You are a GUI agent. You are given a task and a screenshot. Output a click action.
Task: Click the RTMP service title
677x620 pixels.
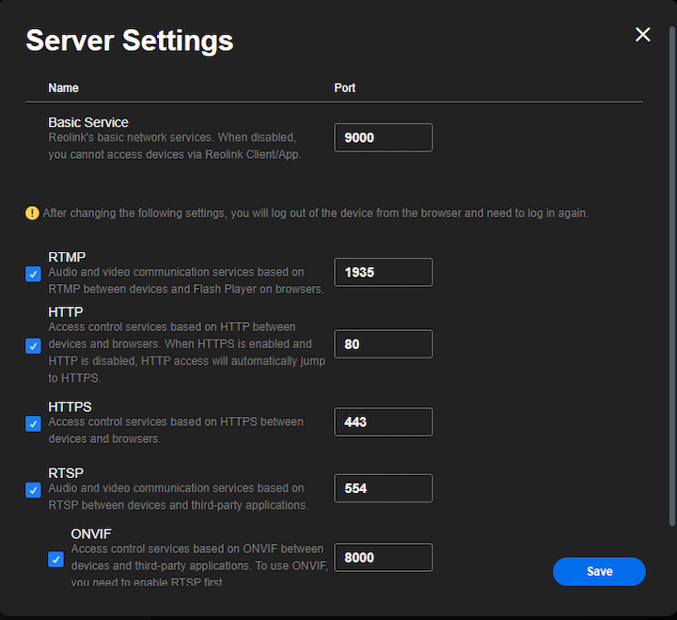pyautogui.click(x=67, y=257)
